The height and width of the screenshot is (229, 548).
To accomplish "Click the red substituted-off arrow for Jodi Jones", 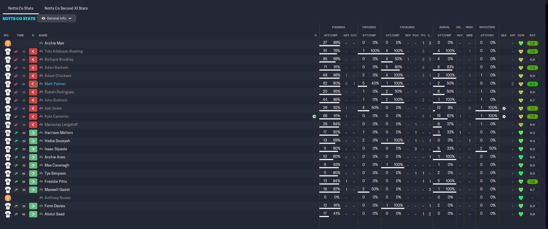I will click(x=33, y=108).
